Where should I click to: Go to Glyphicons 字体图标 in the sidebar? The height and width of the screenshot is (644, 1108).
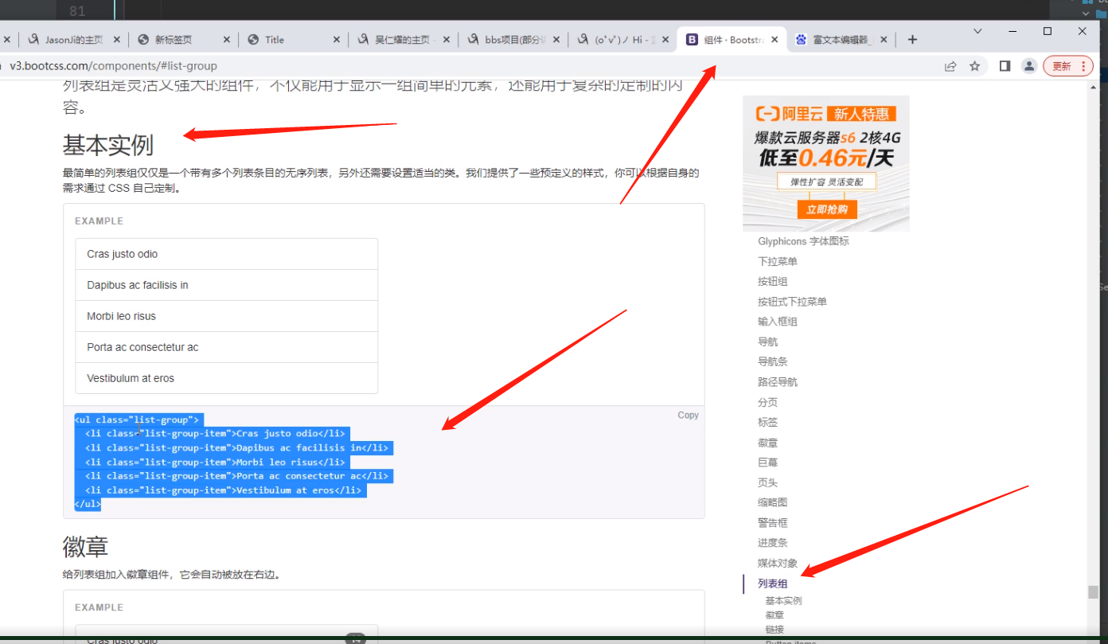coord(803,241)
